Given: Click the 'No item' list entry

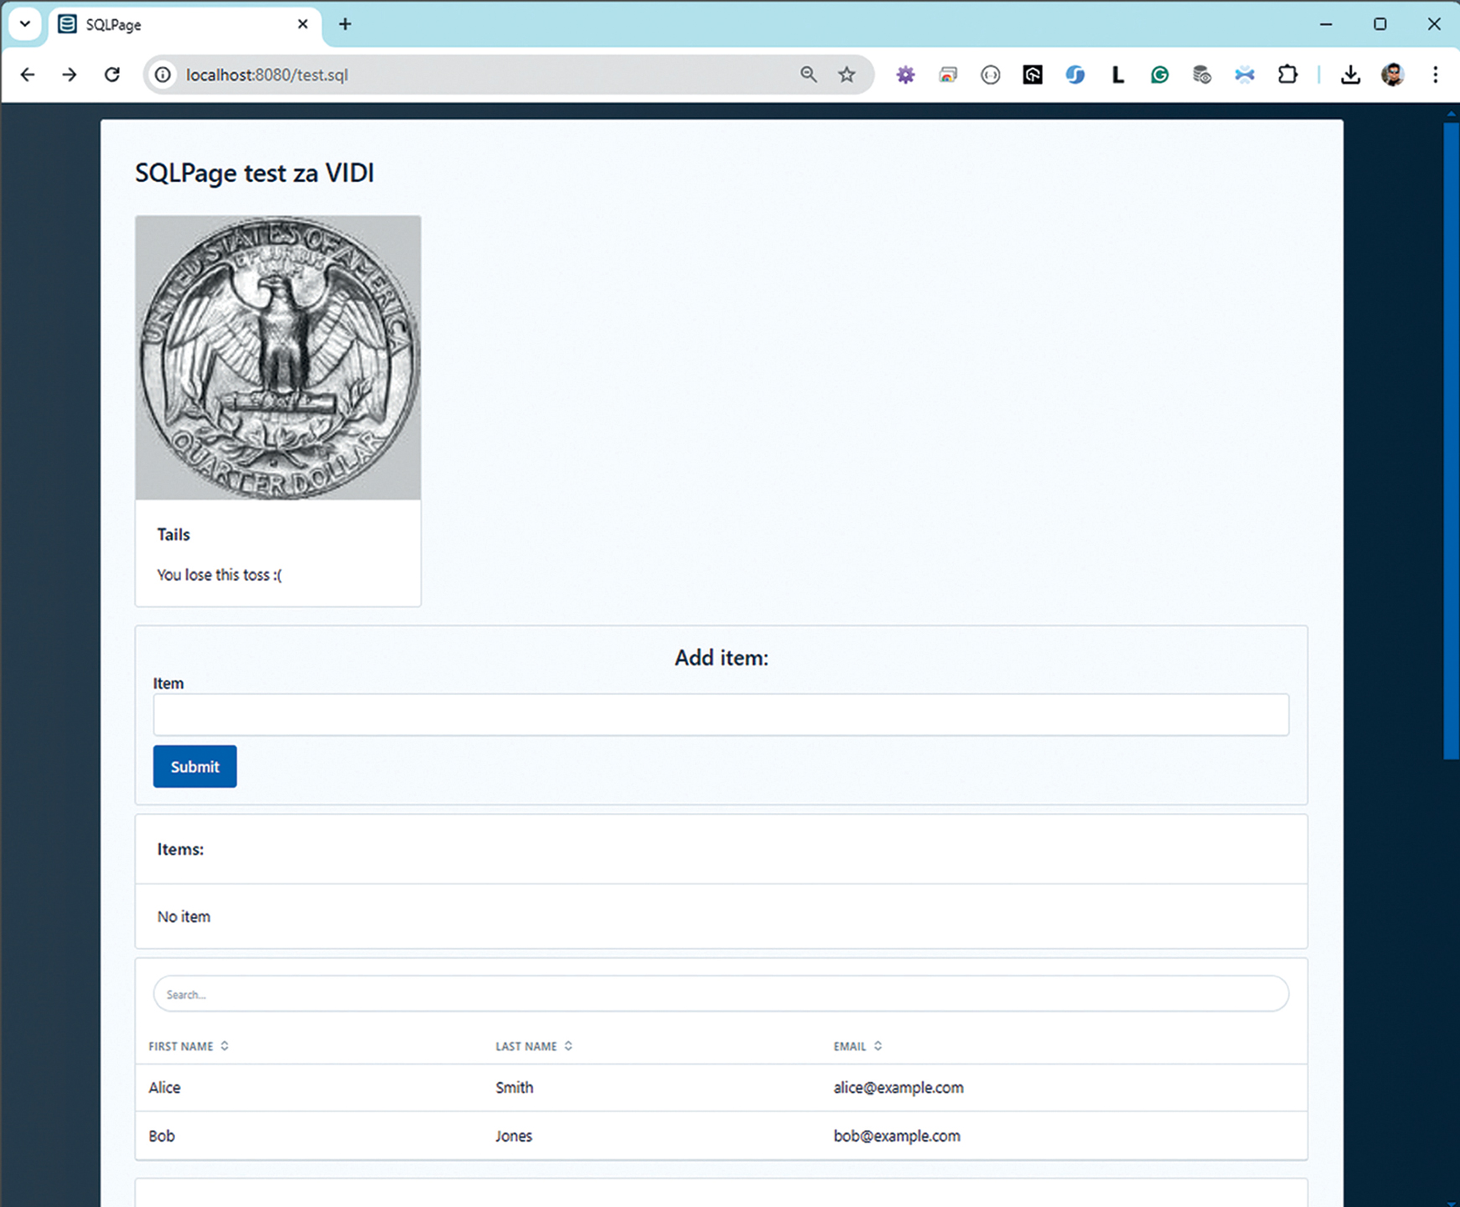Looking at the screenshot, I should pos(184,917).
